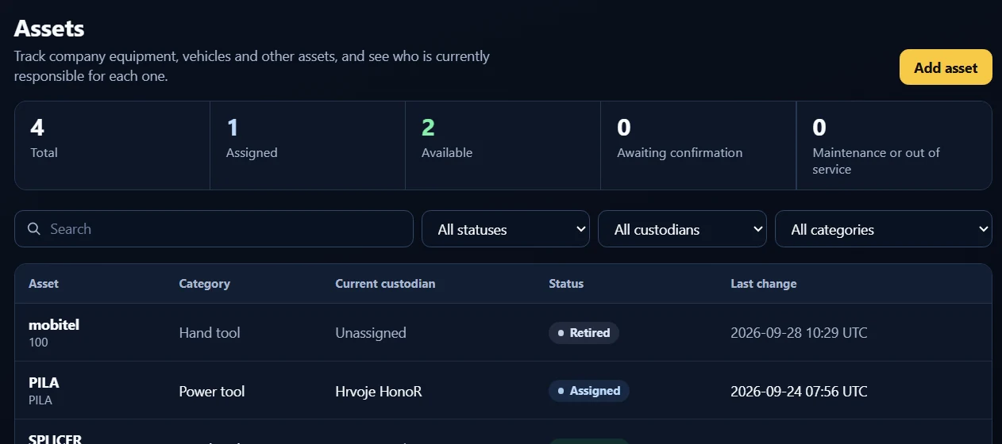
Task: Open the mobitel asset row
Action: [x=503, y=333]
